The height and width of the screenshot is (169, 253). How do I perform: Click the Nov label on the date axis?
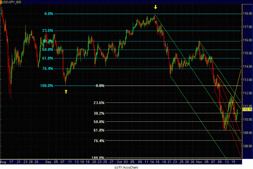coord(199,162)
